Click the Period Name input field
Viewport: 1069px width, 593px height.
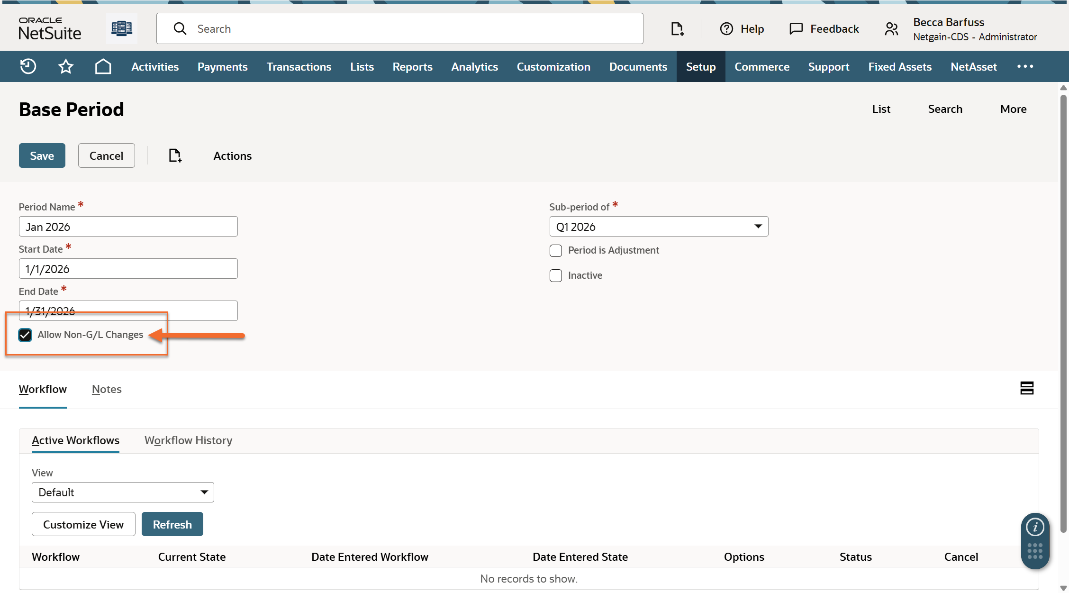pos(128,227)
